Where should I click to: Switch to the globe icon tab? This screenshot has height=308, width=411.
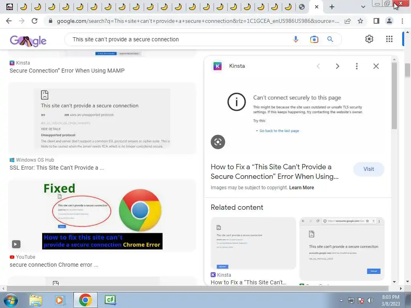tap(302, 7)
